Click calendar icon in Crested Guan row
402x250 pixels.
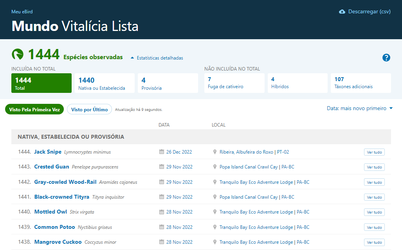point(162,167)
